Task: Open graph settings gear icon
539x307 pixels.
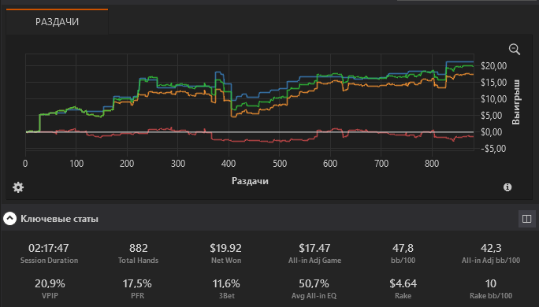Action: [x=18, y=187]
